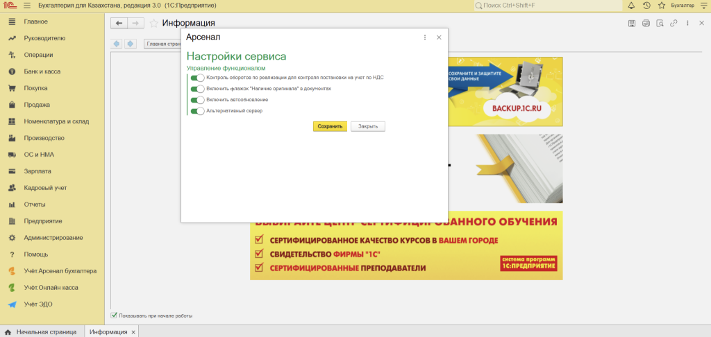Open print preview icon
The width and height of the screenshot is (711, 337).
pos(660,24)
